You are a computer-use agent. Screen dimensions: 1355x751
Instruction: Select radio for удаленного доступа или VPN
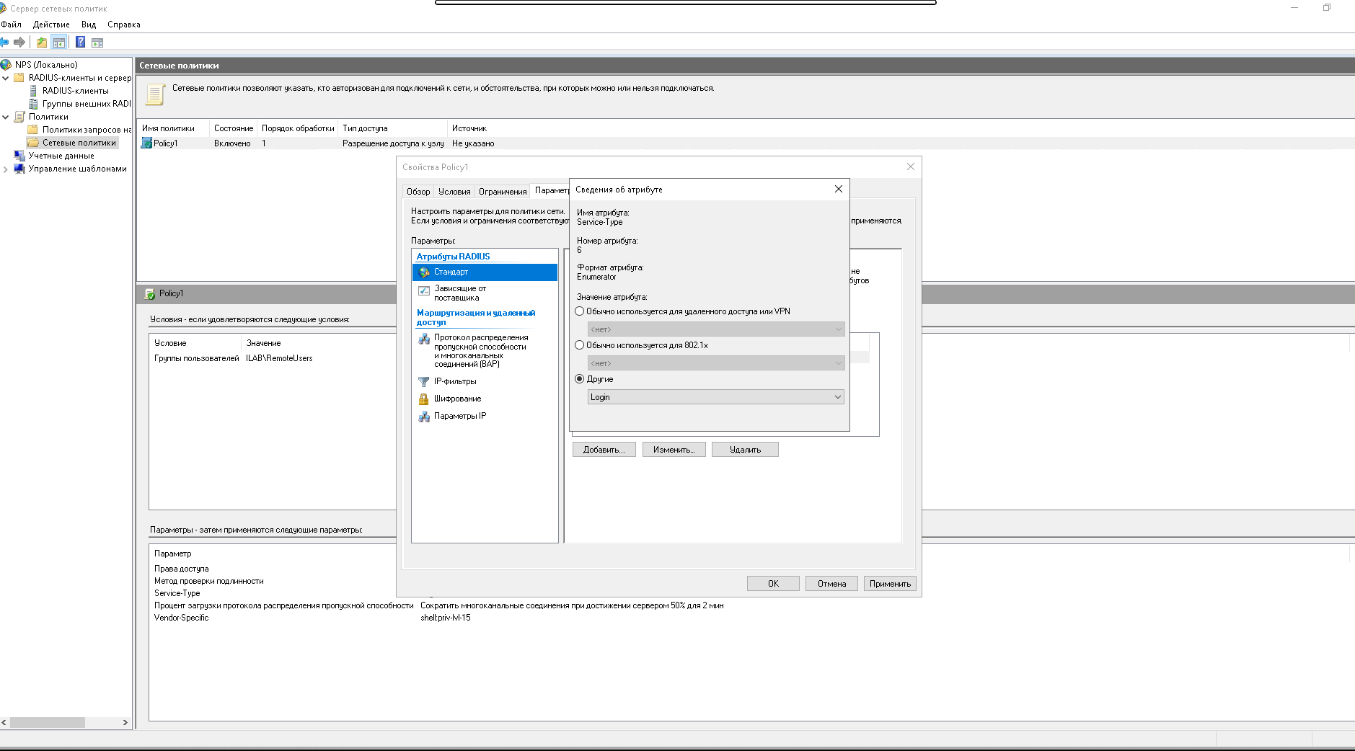[580, 311]
